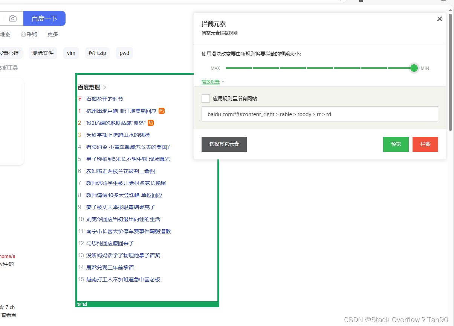The image size is (454, 326).
Task: Click the red top arrow icon before 石榴花开的时节
Action: tap(80, 99)
